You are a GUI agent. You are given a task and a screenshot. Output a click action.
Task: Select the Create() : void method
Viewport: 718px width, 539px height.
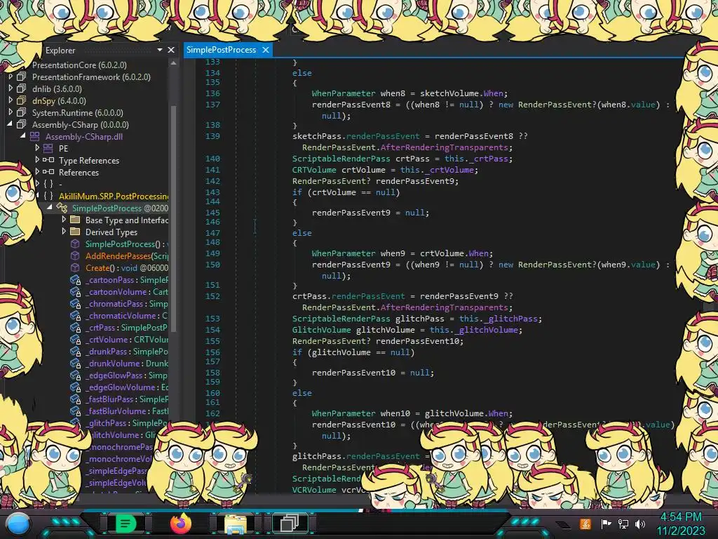[x=127, y=267]
